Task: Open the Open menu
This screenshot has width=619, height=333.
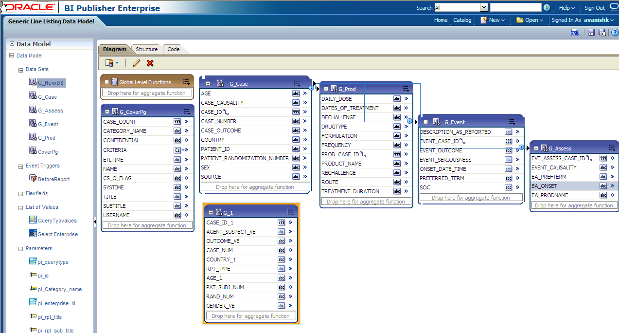Action: pos(530,20)
